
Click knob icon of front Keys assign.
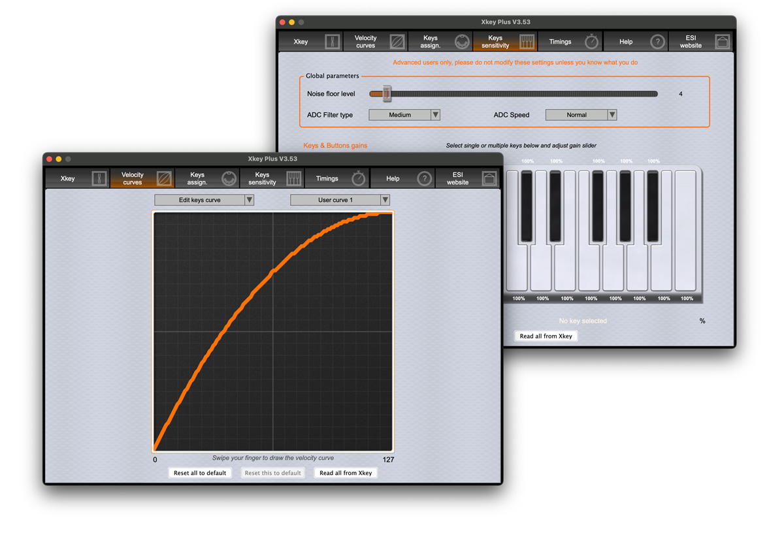click(x=229, y=178)
